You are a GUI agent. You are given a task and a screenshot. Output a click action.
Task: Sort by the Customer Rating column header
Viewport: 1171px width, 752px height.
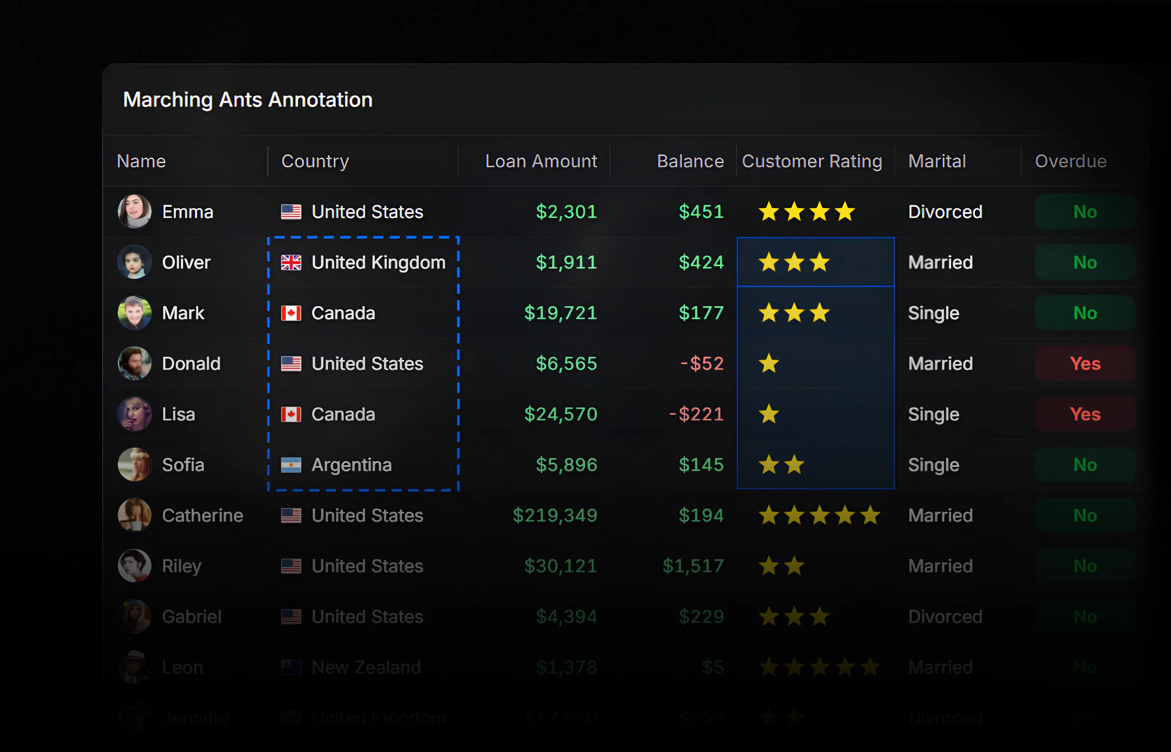point(812,161)
